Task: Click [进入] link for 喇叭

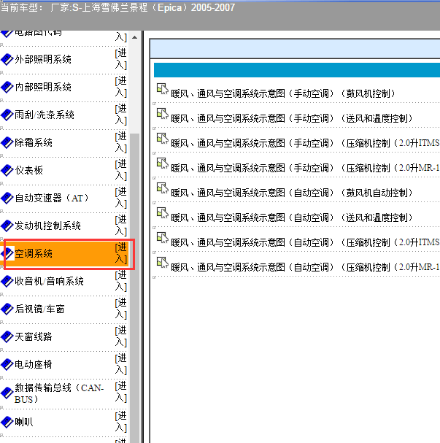Action: coord(121,422)
